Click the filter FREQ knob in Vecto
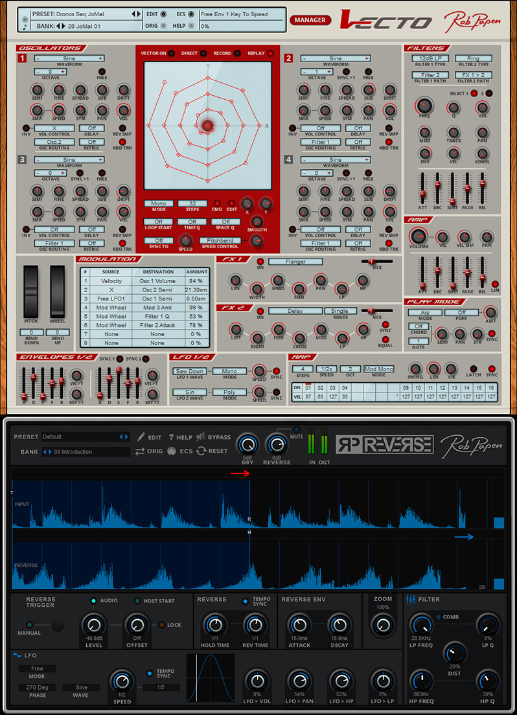This screenshot has width=517, height=715. click(424, 106)
